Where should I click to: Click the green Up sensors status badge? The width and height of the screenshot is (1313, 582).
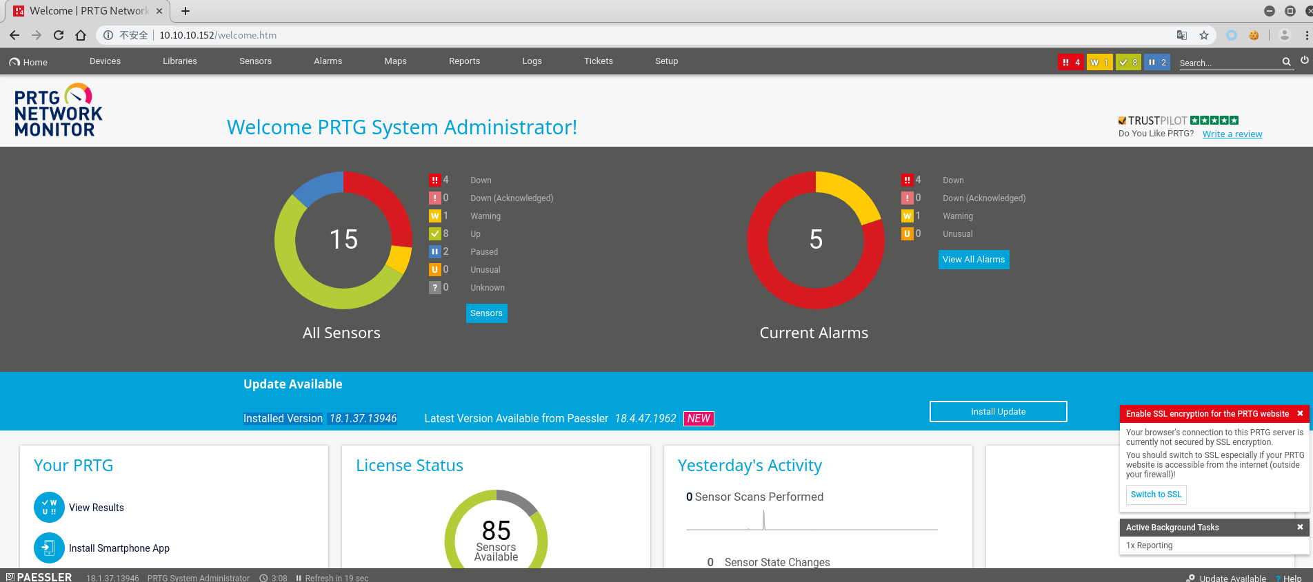point(1128,62)
